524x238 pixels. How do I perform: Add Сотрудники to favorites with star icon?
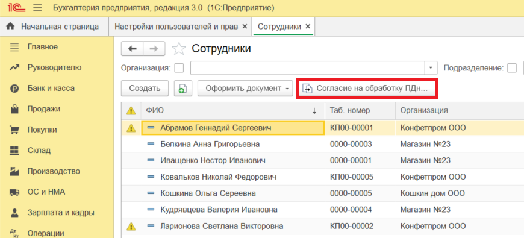point(179,49)
